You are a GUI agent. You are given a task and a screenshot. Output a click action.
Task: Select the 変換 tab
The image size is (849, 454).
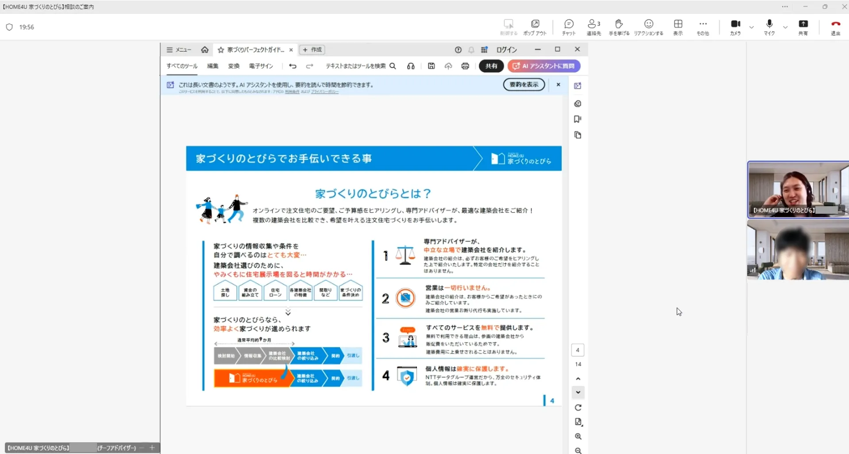point(234,66)
